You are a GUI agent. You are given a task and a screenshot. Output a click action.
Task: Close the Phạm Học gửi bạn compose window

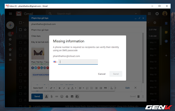(x=143, y=18)
